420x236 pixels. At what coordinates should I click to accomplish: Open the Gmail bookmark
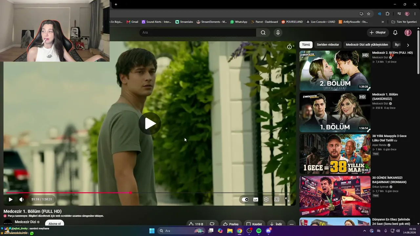pyautogui.click(x=132, y=22)
